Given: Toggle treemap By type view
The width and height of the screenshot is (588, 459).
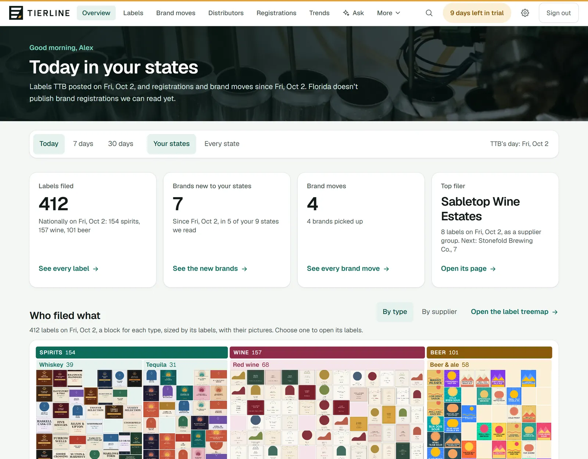Looking at the screenshot, I should pyautogui.click(x=395, y=312).
